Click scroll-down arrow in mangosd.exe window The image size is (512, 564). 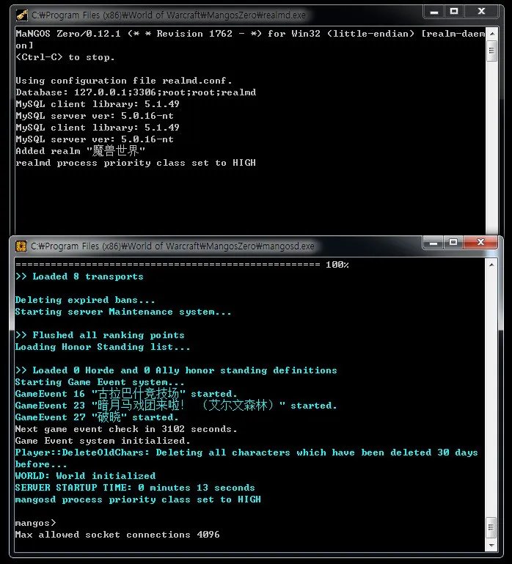pos(491,545)
